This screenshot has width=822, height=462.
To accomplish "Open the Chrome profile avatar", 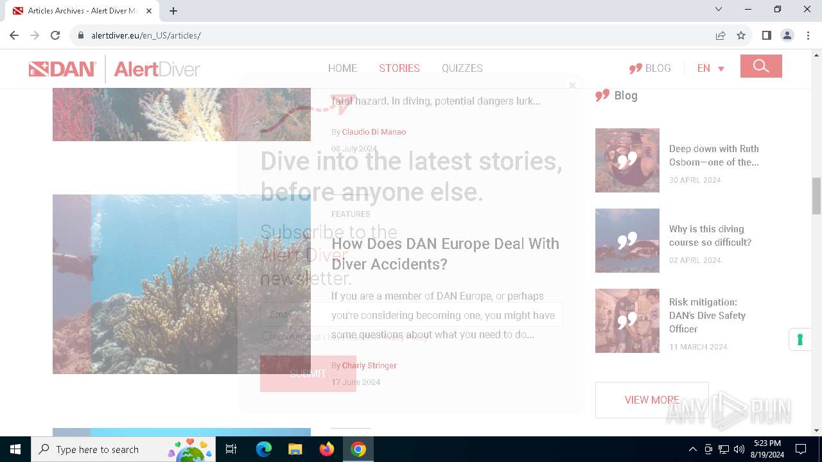I will [787, 35].
